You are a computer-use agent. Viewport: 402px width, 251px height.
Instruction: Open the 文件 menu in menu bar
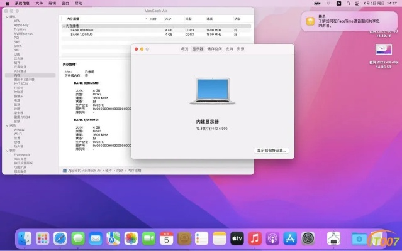39,3
